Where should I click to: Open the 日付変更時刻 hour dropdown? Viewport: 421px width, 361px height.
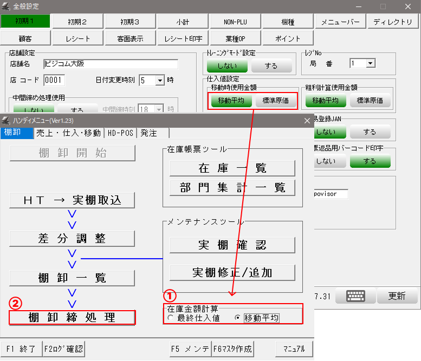coord(159,80)
